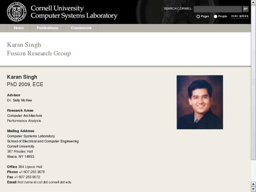Image resolution: width=256 pixels, height=192 pixels.
Task: Click the bold Karan Singh name heading
Action: (x=22, y=77)
